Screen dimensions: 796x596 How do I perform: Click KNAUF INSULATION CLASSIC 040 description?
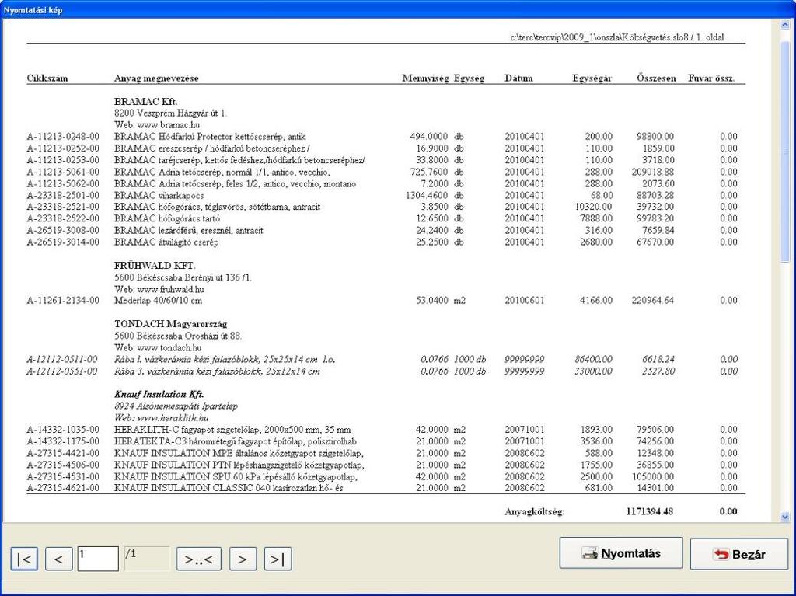pos(229,488)
